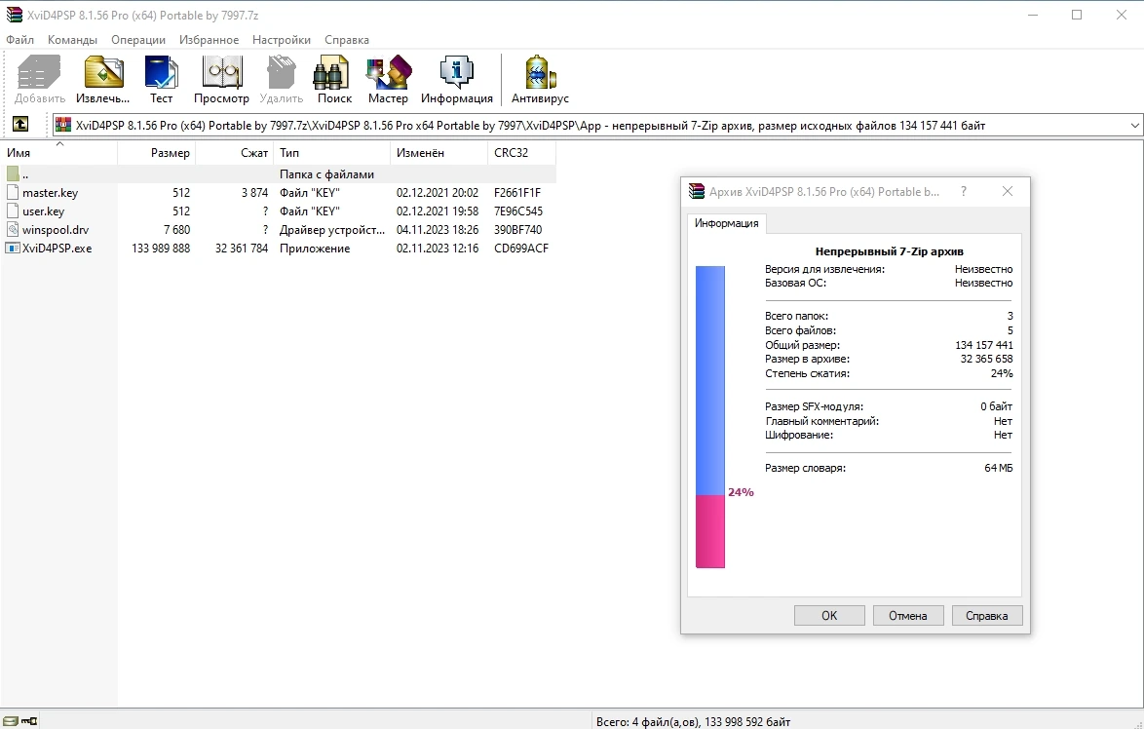Click archive icon in address bar
Image resolution: width=1144 pixels, height=729 pixels.
63,125
